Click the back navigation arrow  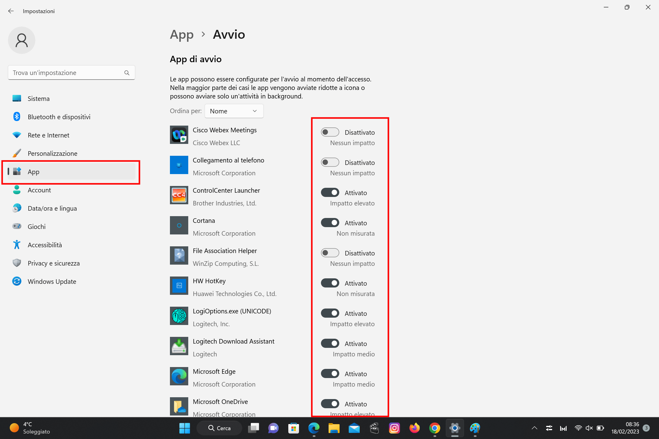pos(11,11)
